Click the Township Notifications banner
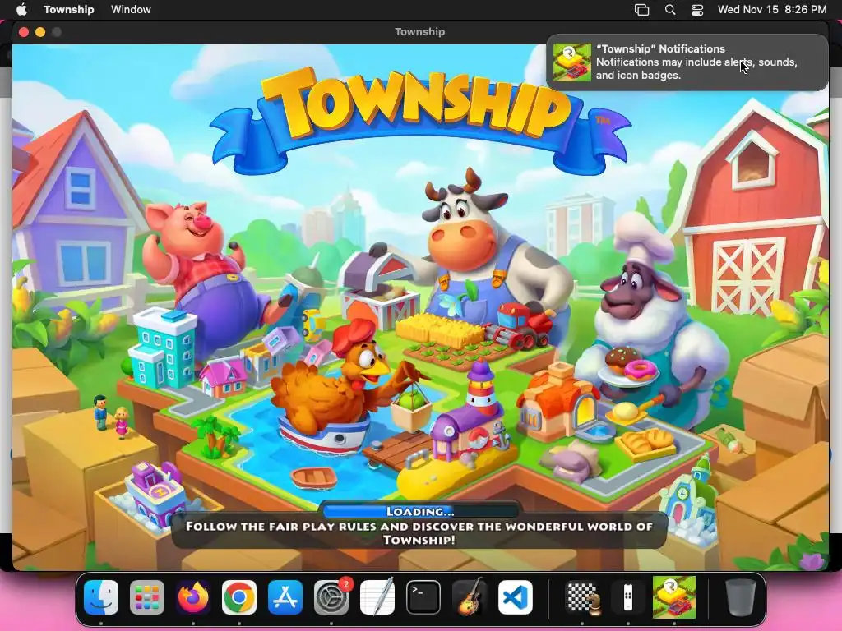The image size is (842, 631). click(687, 62)
